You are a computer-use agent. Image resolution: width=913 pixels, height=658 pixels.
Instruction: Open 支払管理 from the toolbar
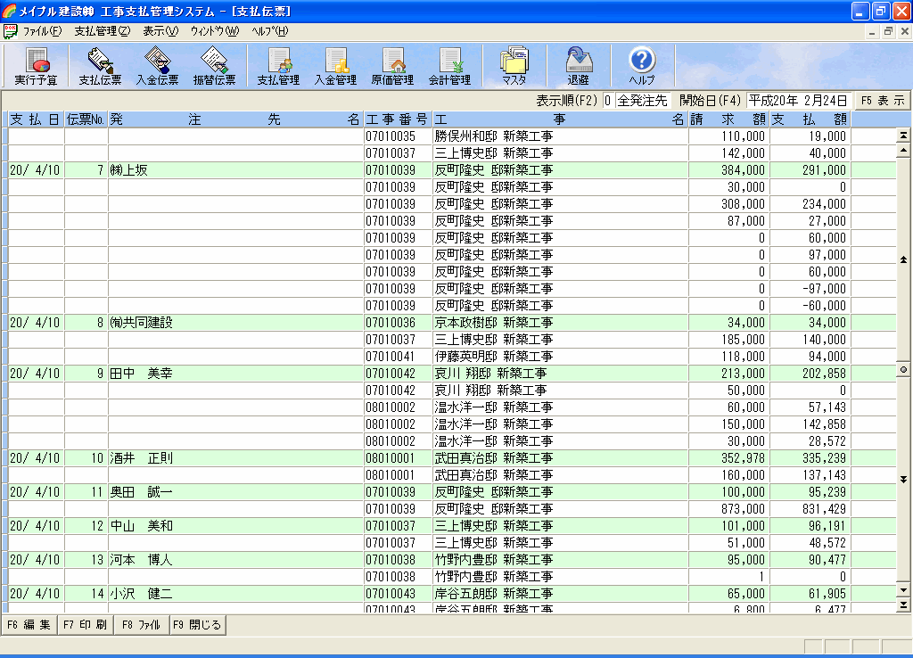(x=278, y=66)
